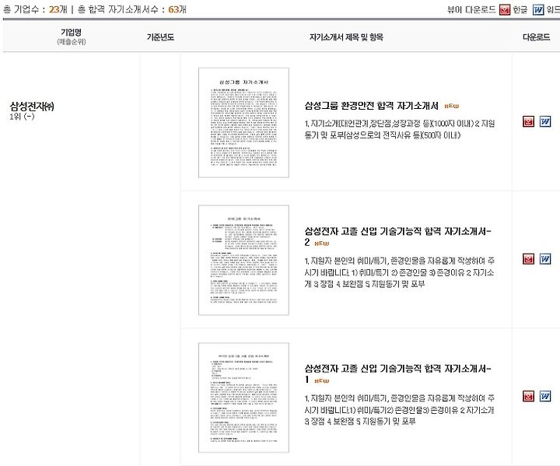
Task: Open 삼성전자 고졸 신입 기술기능직 자기소개서-1 title
Action: [x=398, y=373]
